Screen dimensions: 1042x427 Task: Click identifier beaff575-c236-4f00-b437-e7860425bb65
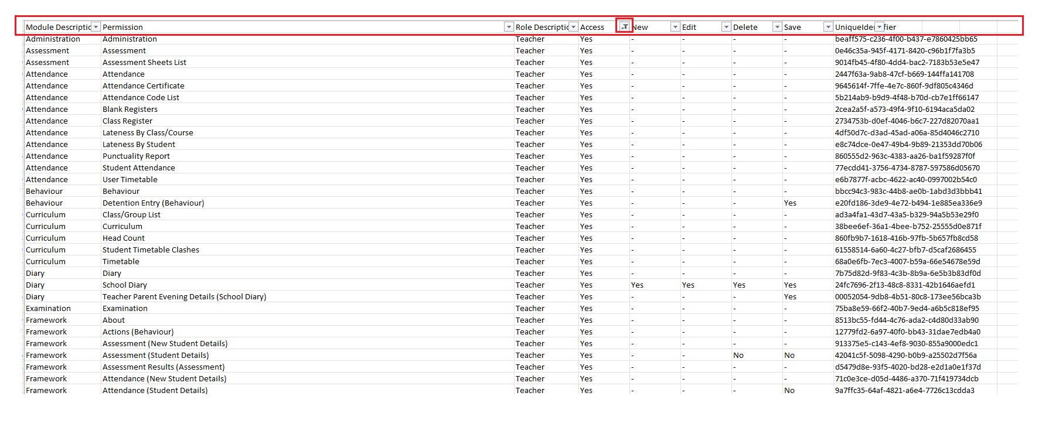coord(906,39)
